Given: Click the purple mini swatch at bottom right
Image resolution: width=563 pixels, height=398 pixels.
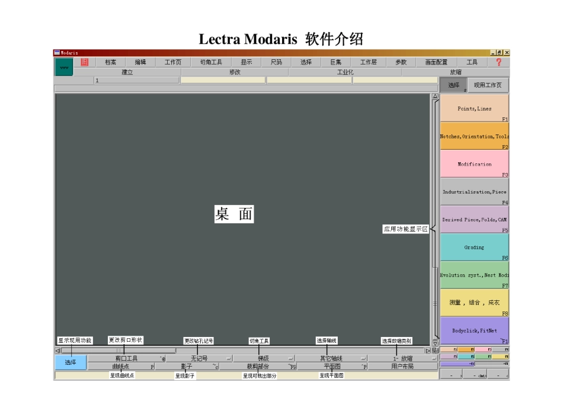Looking at the screenshot, I should coord(458,364).
